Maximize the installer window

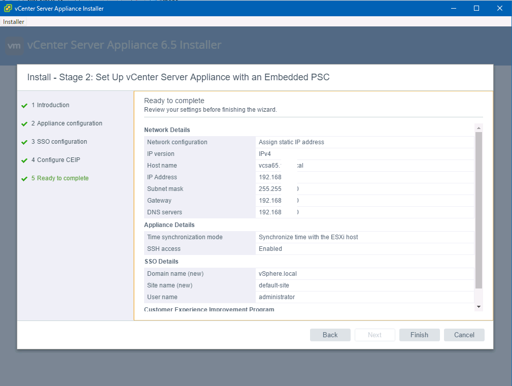click(x=476, y=8)
